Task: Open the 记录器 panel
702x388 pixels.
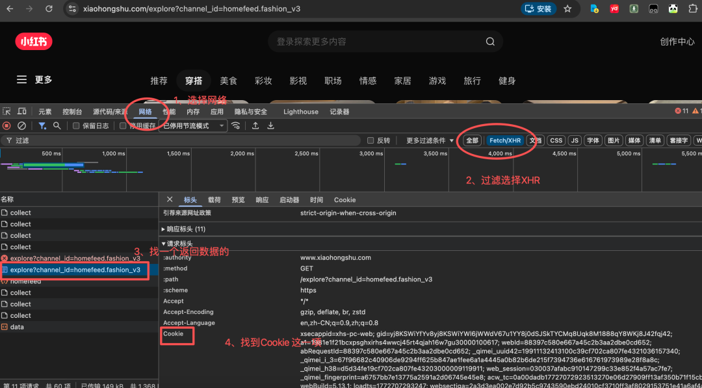Action: coord(339,112)
